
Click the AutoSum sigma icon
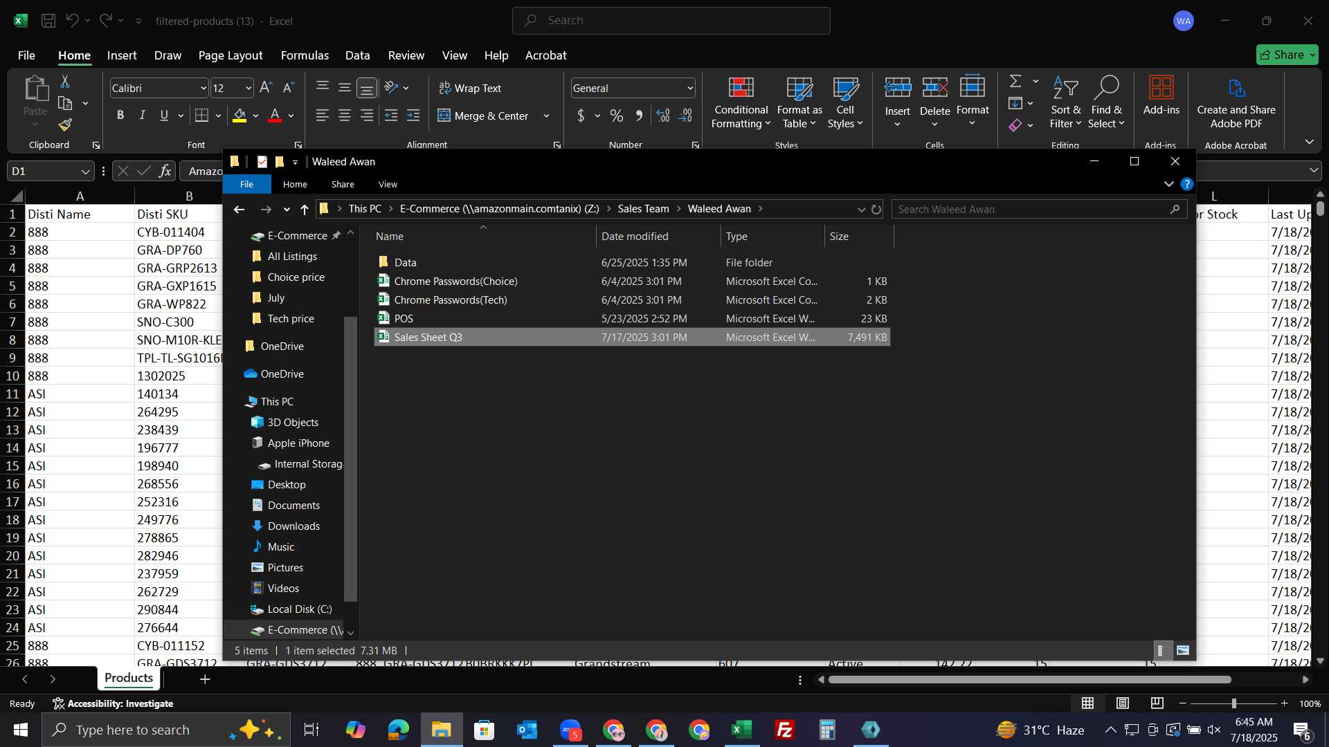tap(1015, 82)
